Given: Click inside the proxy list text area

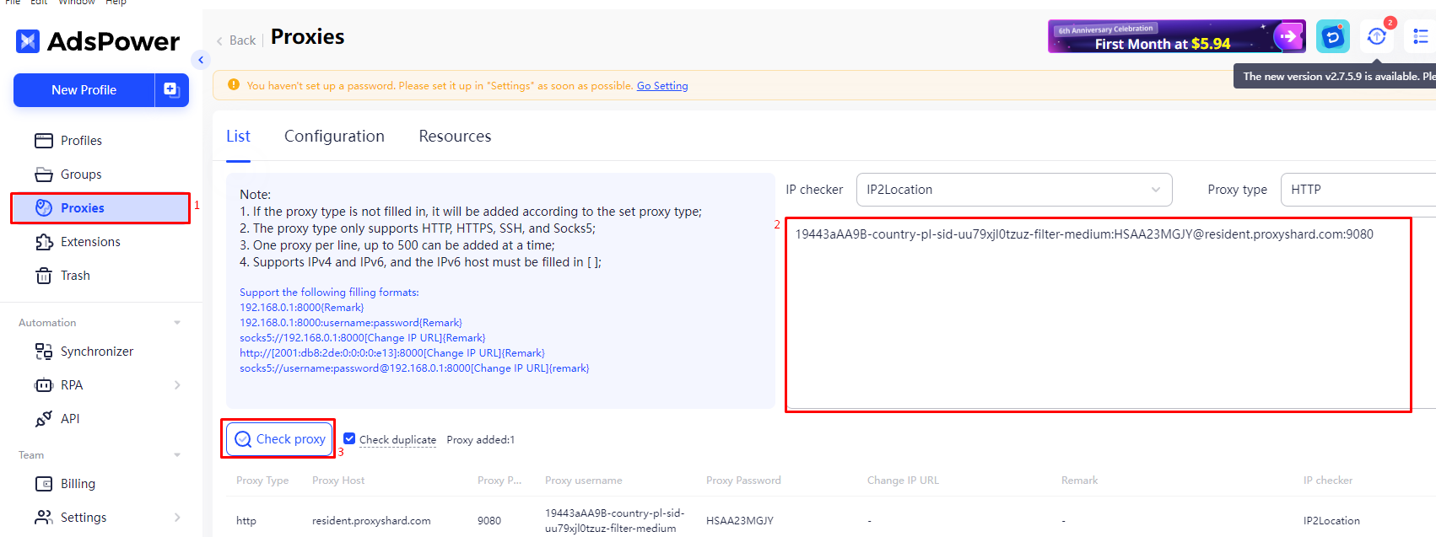Looking at the screenshot, I should click(1097, 320).
